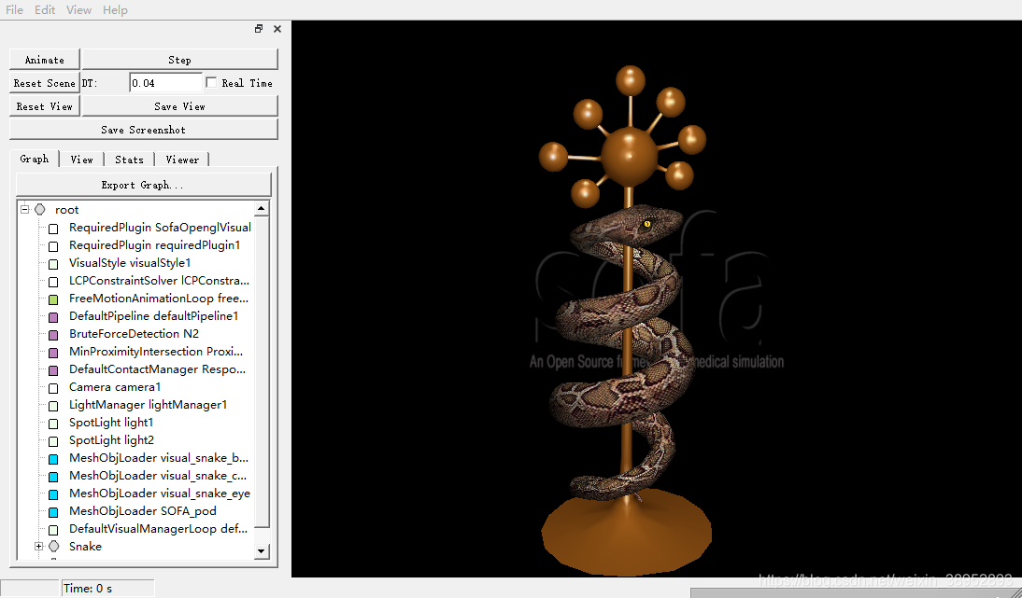
Task: Select BruteForceDetection N2 row text
Action: (135, 334)
